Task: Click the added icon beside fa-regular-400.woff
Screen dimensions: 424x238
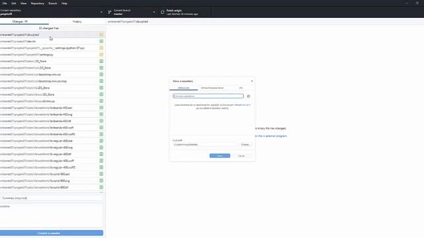Action: 101,161
